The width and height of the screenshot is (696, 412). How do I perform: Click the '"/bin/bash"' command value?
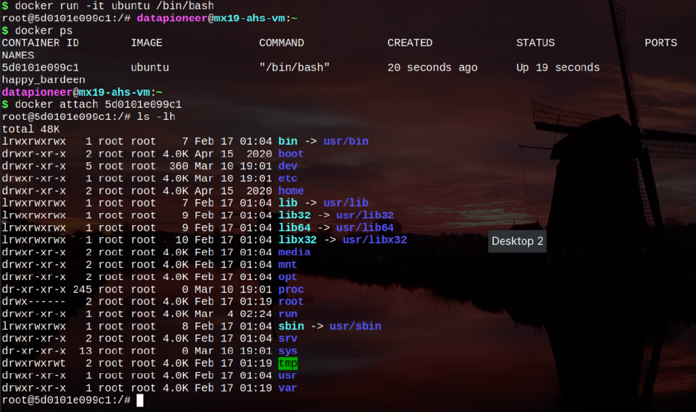pyautogui.click(x=294, y=67)
